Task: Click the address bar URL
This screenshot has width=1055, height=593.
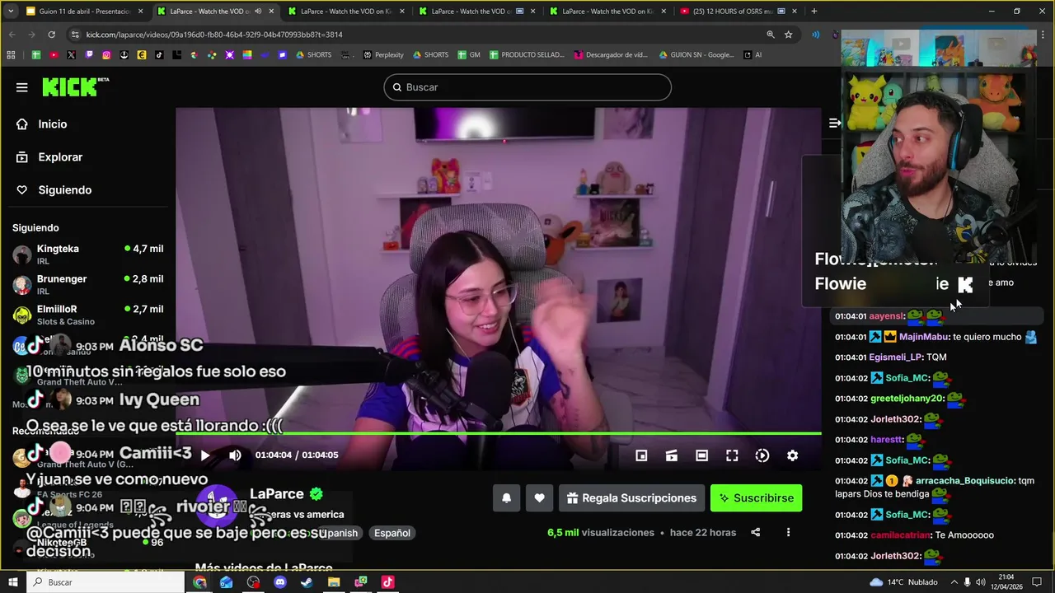Action: (214, 35)
